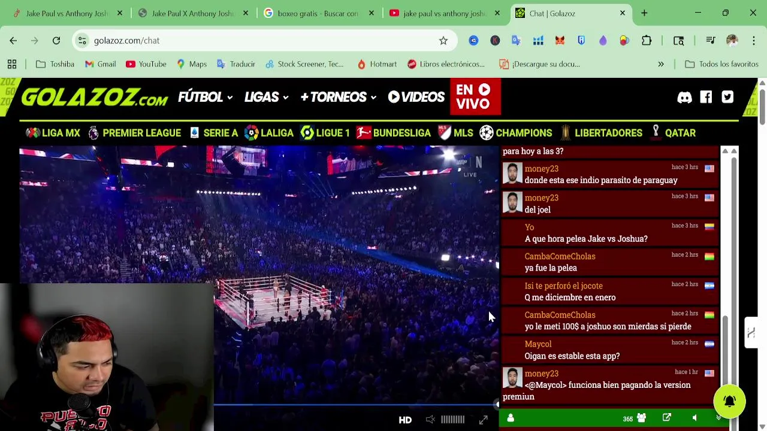
Task: Open the LIGA MX league link
Action: pos(53,133)
